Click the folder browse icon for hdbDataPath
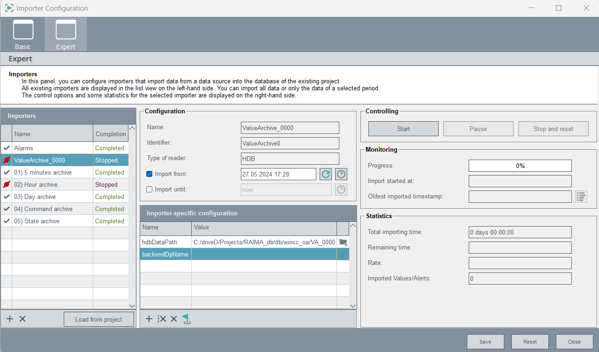The height and width of the screenshot is (352, 599). click(x=343, y=242)
